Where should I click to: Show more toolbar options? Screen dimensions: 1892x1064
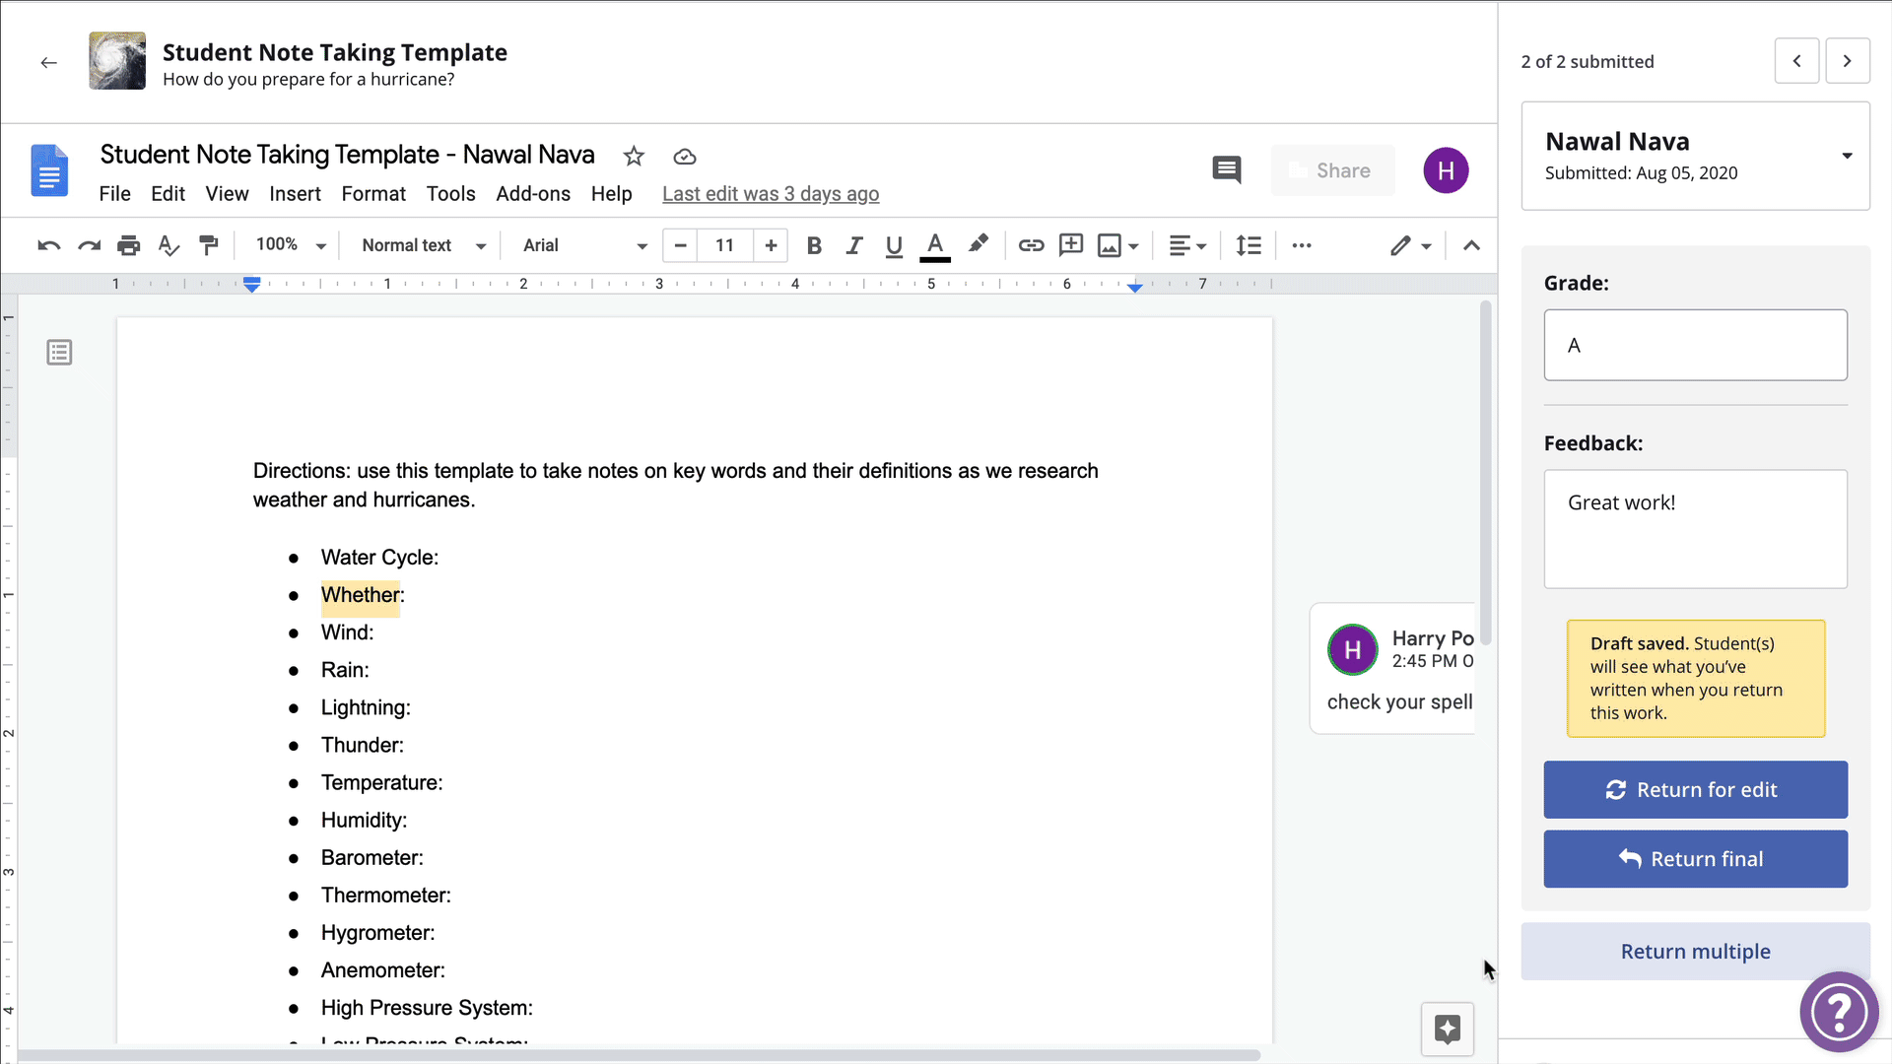click(x=1302, y=245)
